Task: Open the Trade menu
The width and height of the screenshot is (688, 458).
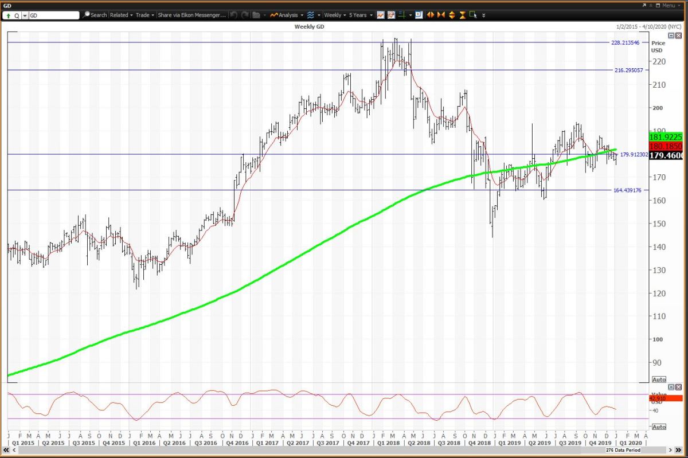Action: tap(144, 15)
